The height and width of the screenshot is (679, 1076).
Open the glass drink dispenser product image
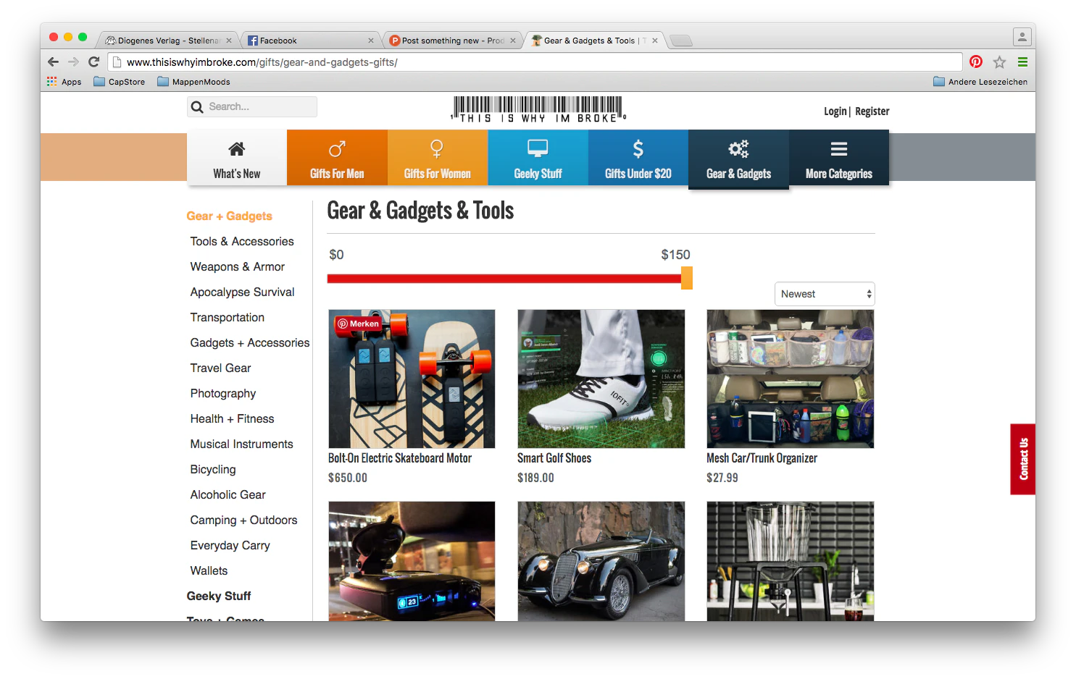[791, 561]
